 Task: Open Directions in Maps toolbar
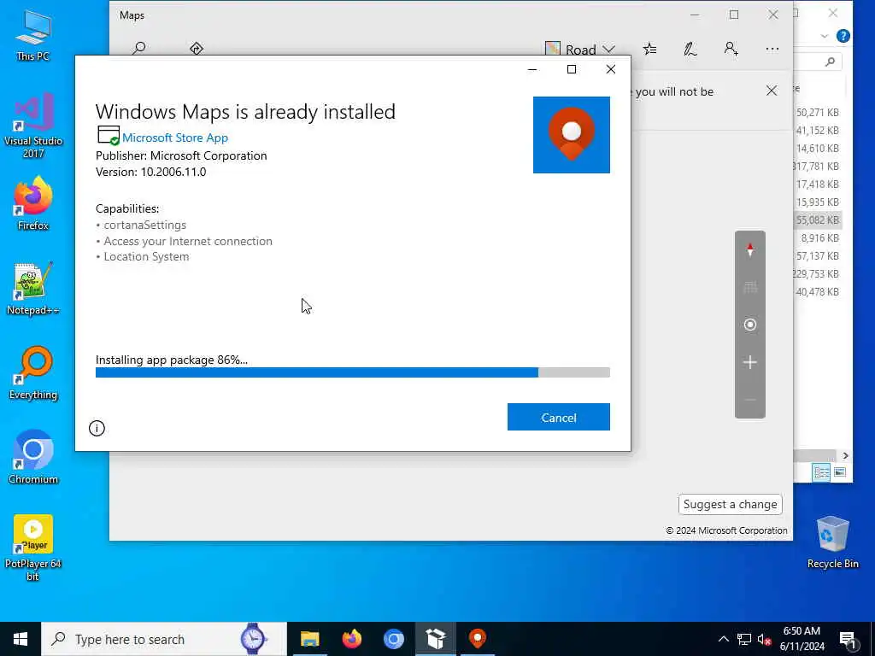pos(197,49)
